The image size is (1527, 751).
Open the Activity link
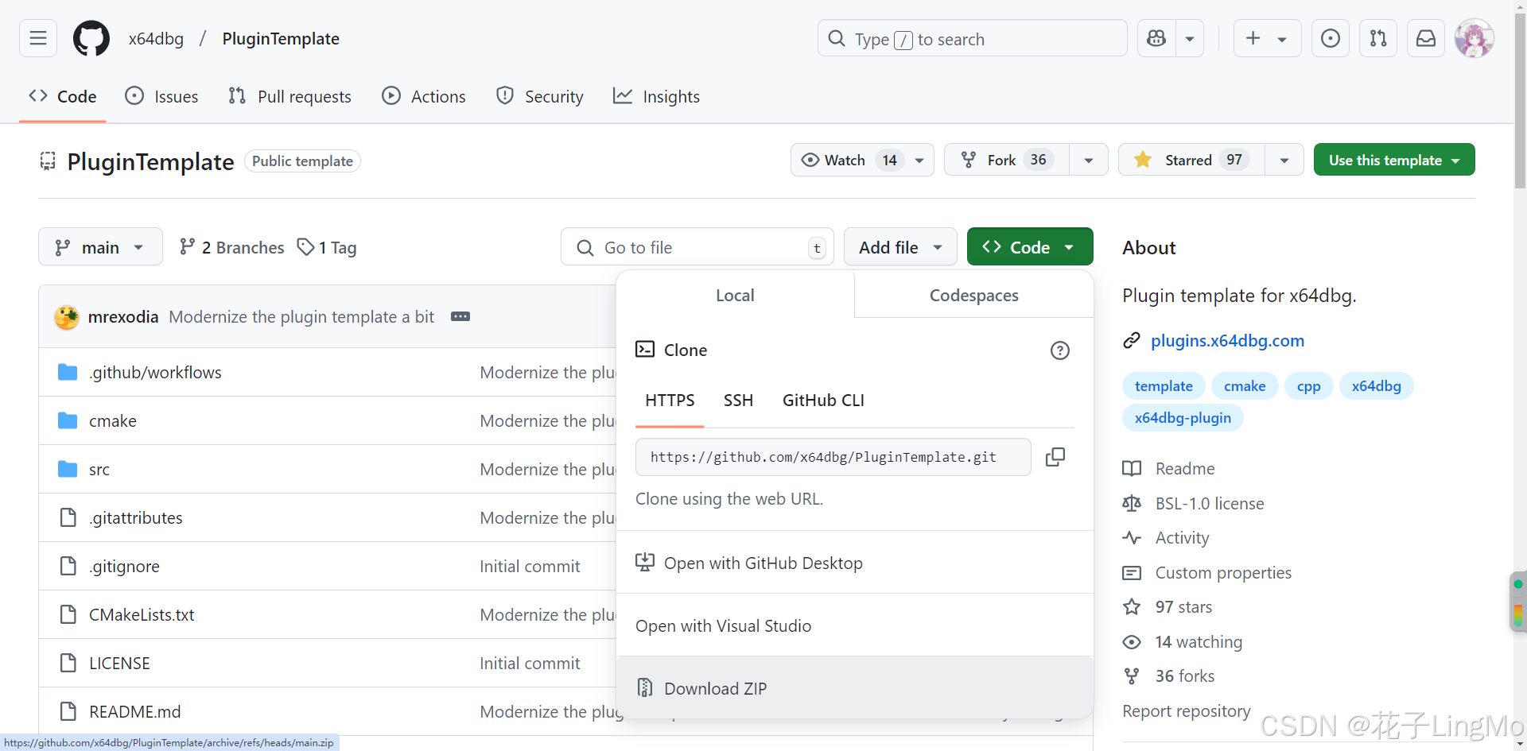click(1182, 538)
